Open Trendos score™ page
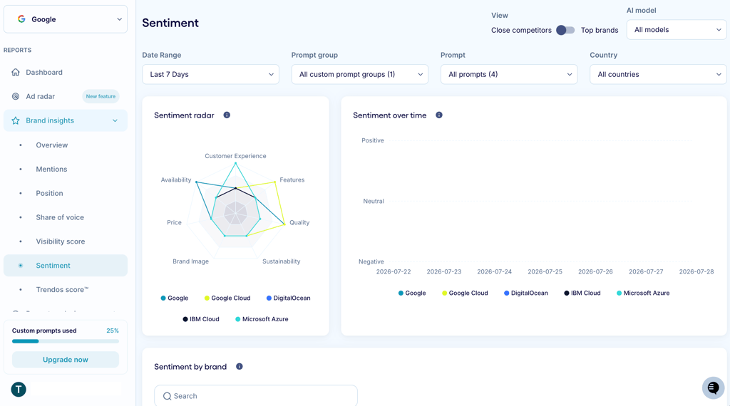Screen dimensions: 730x406 [62, 290]
